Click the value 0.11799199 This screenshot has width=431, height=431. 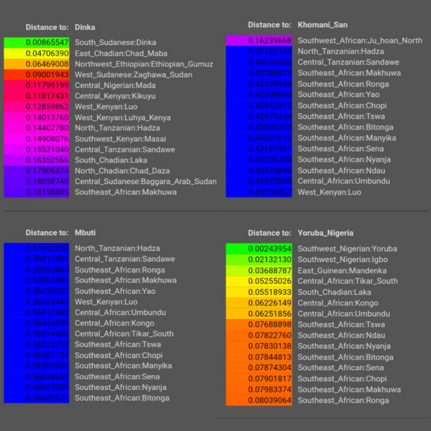(x=47, y=85)
